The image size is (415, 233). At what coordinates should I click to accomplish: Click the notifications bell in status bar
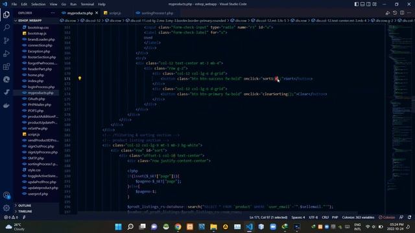pyautogui.click(x=409, y=217)
